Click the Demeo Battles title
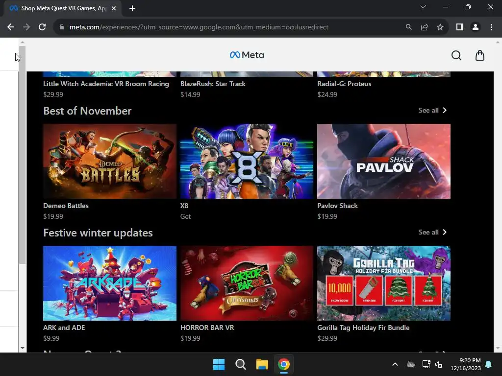 pos(66,206)
